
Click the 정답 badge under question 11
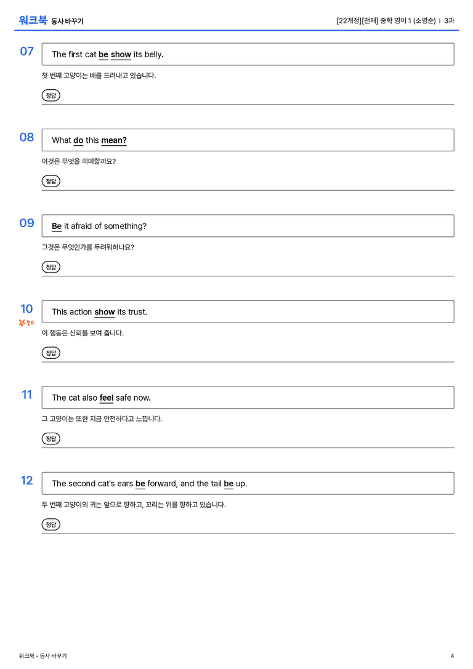51,438
